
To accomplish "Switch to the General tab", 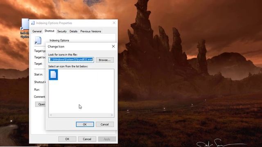I will click(x=37, y=31).
